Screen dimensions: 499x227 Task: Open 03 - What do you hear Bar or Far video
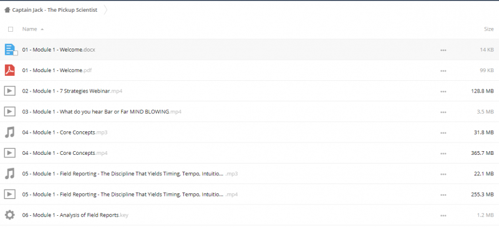click(x=102, y=112)
